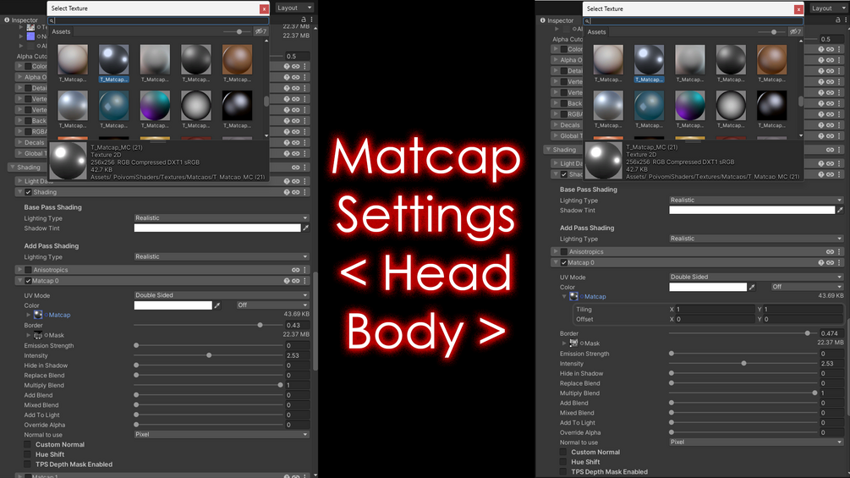Screen dimensions: 850x478
Task: Select Assets tab in right texture picker
Action: (x=596, y=32)
